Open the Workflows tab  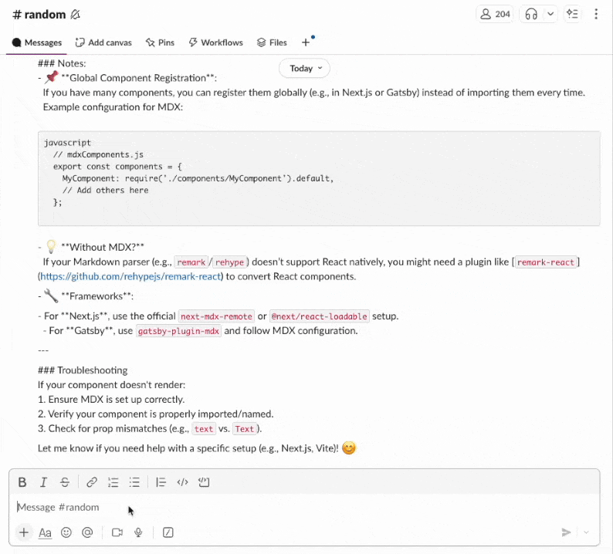tap(215, 42)
